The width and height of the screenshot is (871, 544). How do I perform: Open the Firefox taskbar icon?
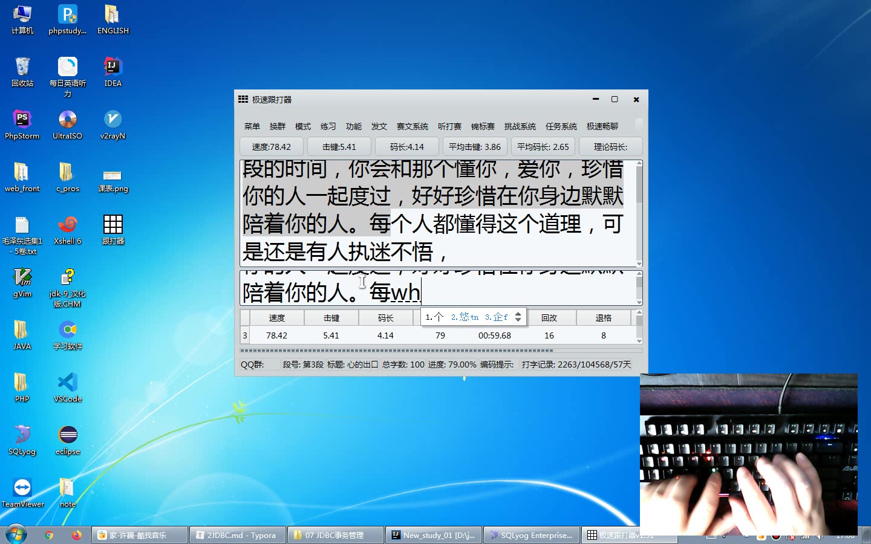coord(76,535)
